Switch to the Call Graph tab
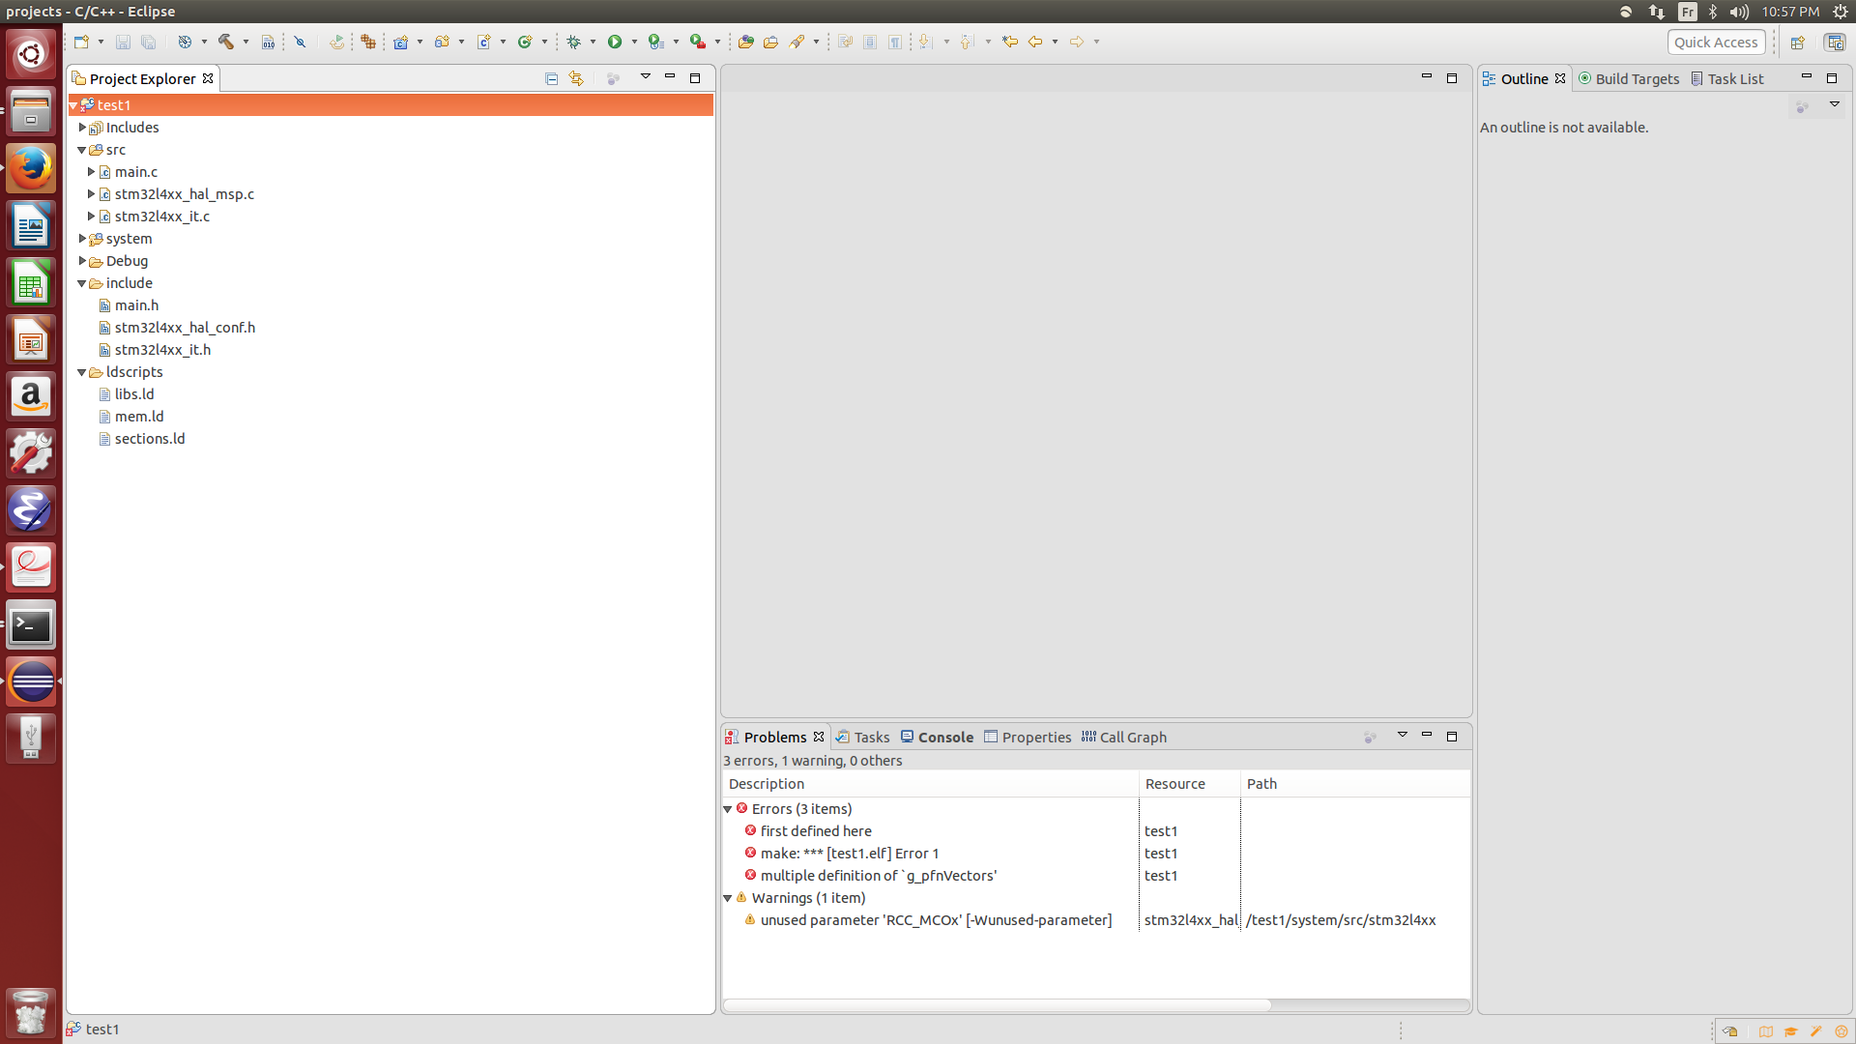Screen dimensions: 1856x1044 pyautogui.click(x=1124, y=737)
